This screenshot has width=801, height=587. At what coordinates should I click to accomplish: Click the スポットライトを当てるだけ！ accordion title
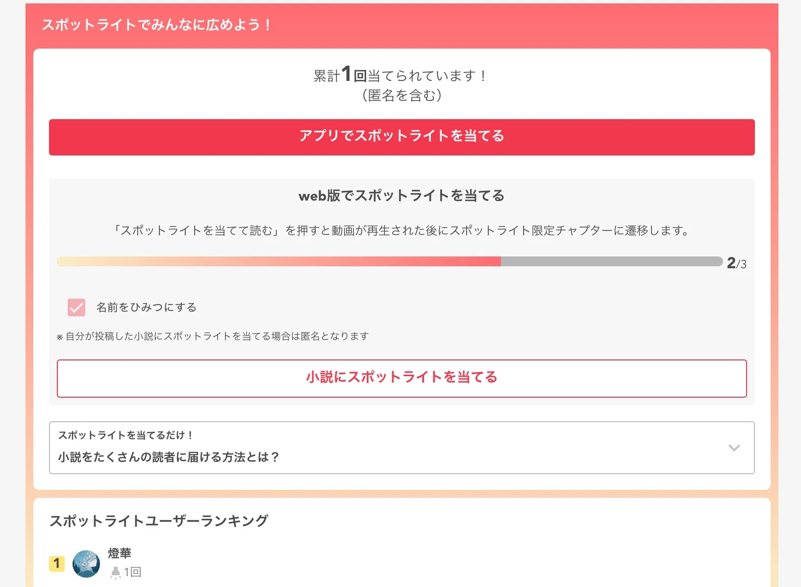(x=126, y=435)
